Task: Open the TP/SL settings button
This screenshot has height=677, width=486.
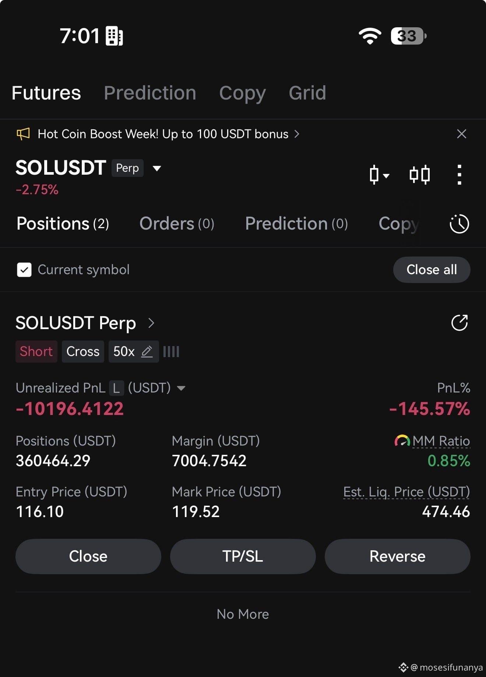Action: [x=243, y=556]
